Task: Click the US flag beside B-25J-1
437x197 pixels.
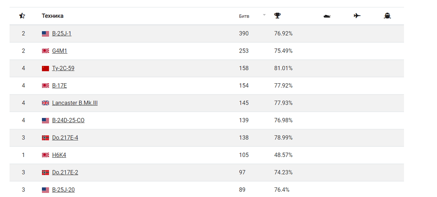Action: [45, 34]
